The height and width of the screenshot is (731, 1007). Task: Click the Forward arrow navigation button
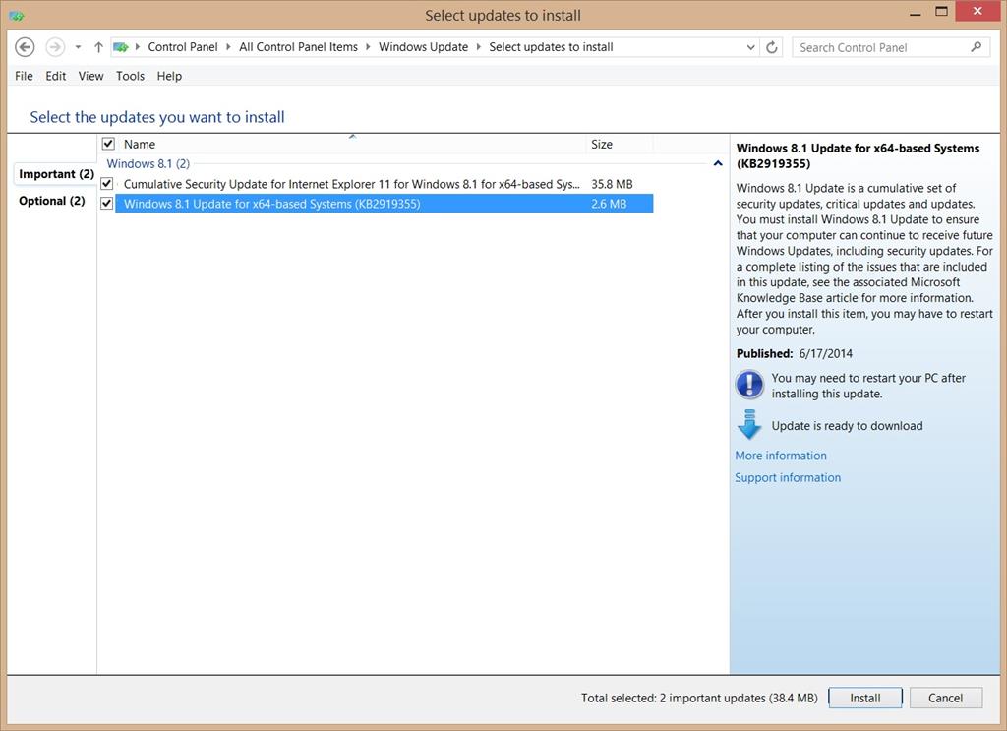point(55,47)
